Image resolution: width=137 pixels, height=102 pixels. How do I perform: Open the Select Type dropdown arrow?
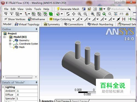tap(21, 14)
